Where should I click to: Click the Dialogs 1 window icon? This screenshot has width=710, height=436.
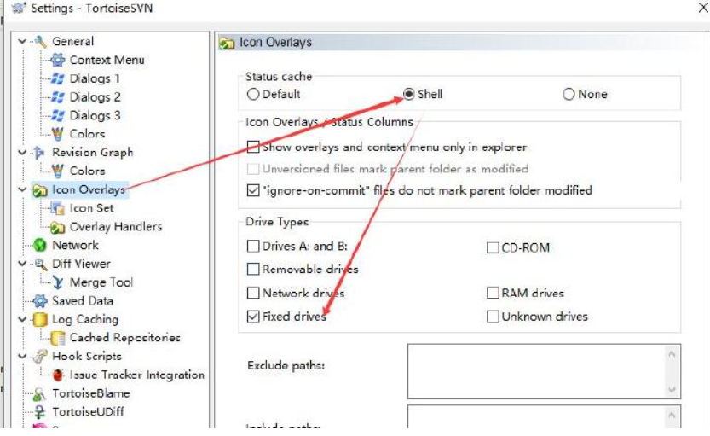click(x=57, y=78)
